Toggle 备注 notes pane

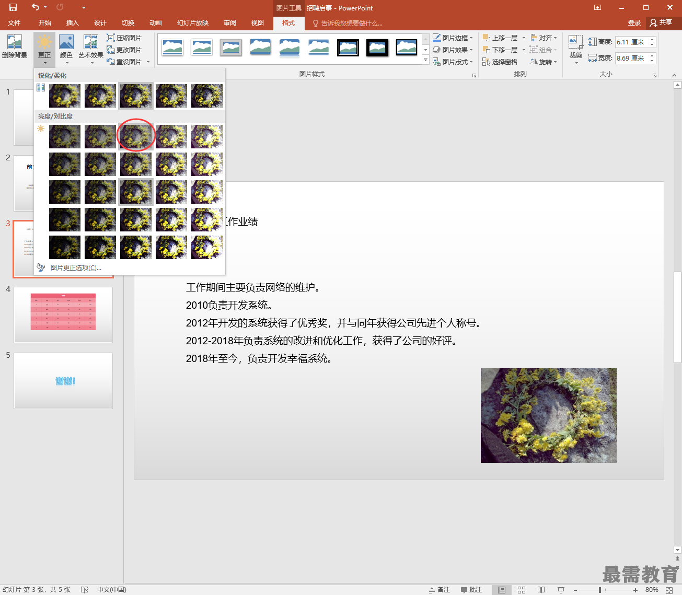tap(440, 590)
